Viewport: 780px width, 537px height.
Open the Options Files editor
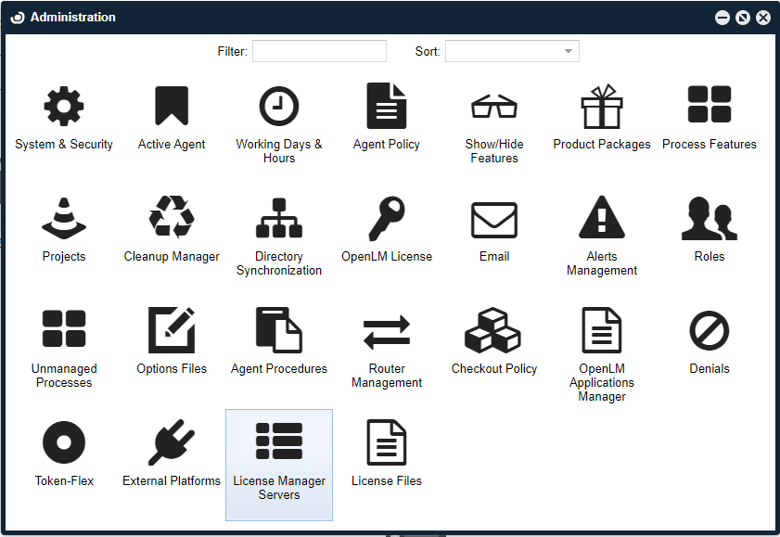click(171, 329)
